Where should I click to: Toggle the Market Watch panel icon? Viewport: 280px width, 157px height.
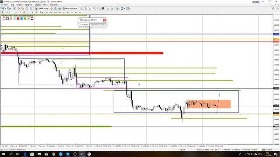pyautogui.click(x=14, y=8)
